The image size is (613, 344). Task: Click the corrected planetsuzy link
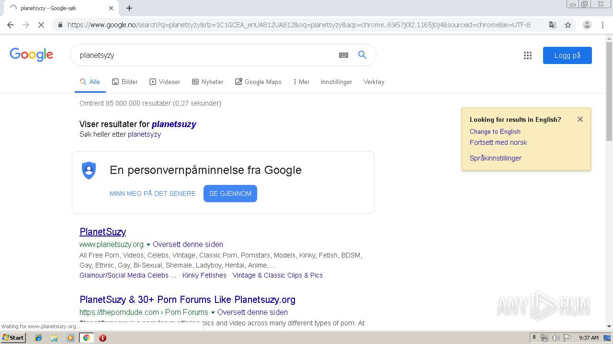point(174,124)
